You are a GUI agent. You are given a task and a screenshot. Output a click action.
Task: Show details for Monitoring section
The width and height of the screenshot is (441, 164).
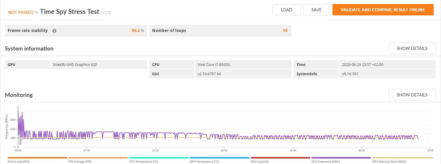coord(412,95)
